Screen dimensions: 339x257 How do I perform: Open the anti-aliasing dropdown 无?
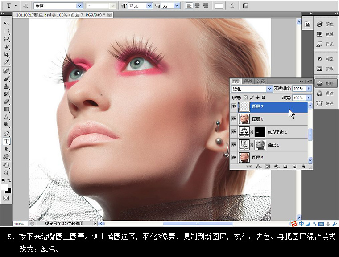pyautogui.click(x=177, y=6)
